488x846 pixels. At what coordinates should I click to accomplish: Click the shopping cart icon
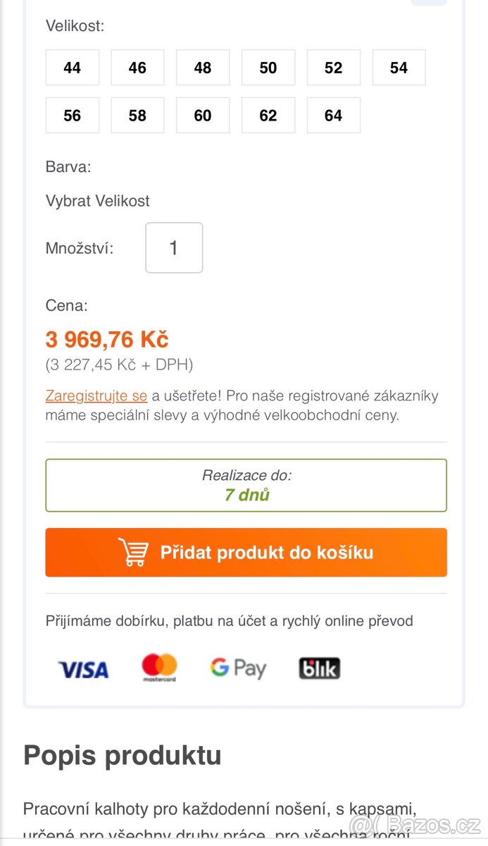(132, 552)
